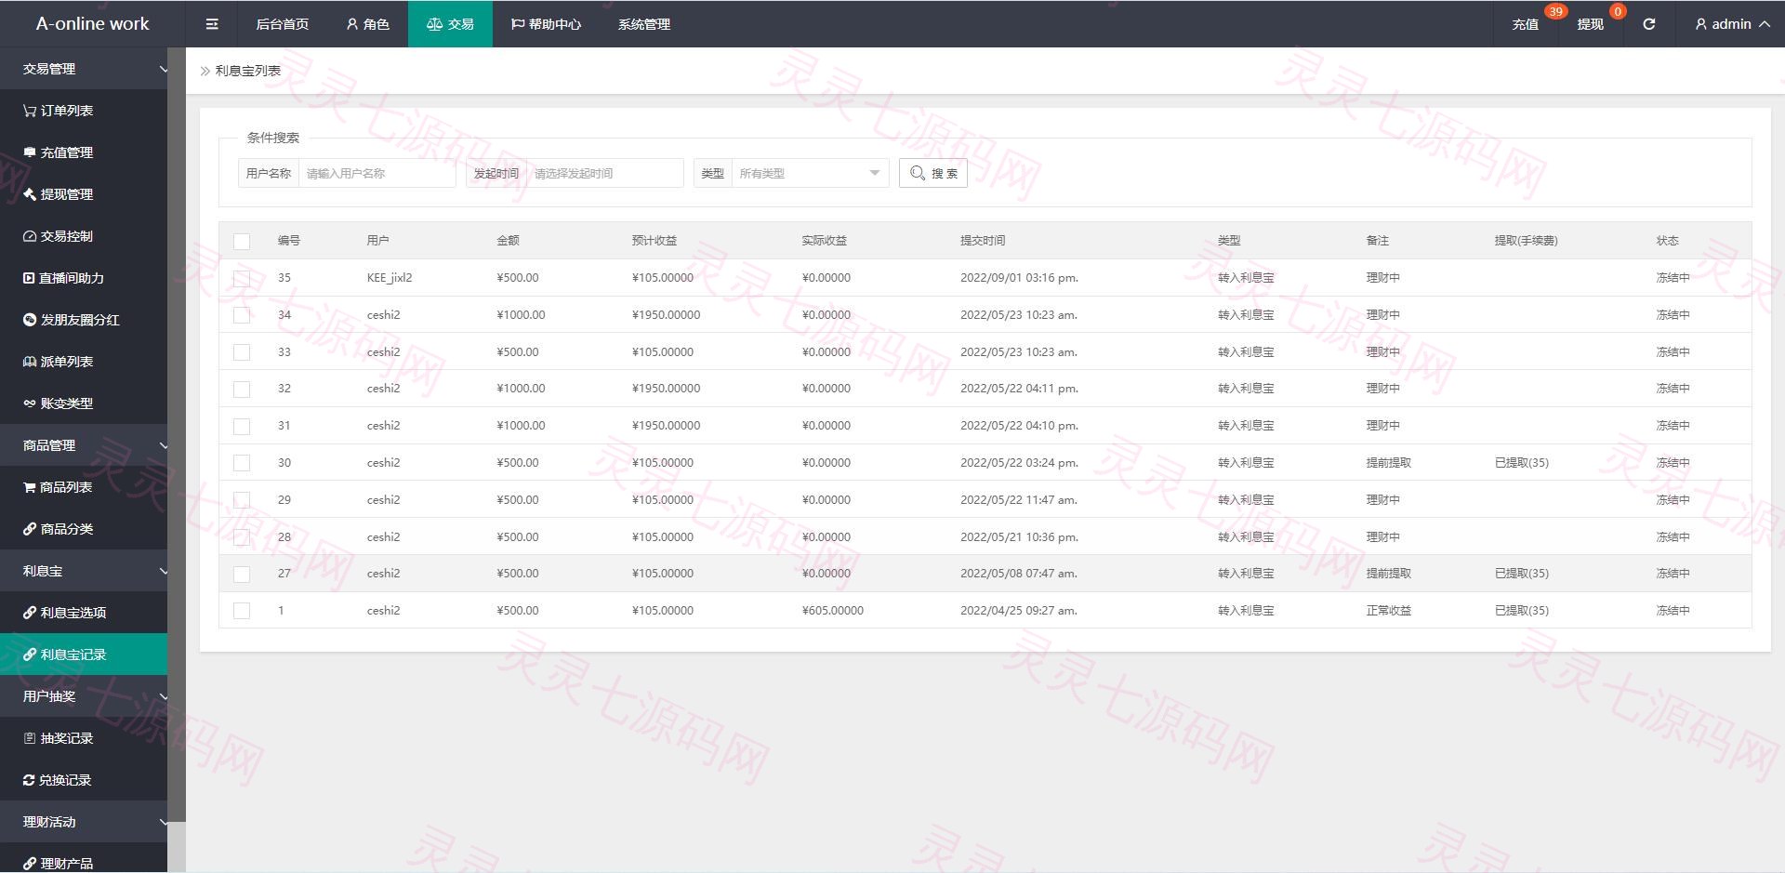Open the 利息宝记录 sidebar link
Screen dimensions: 1785x873
pos(84,655)
